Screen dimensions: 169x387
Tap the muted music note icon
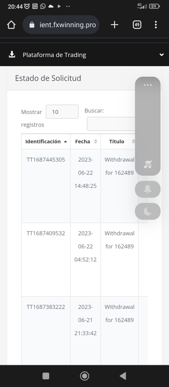(x=148, y=164)
